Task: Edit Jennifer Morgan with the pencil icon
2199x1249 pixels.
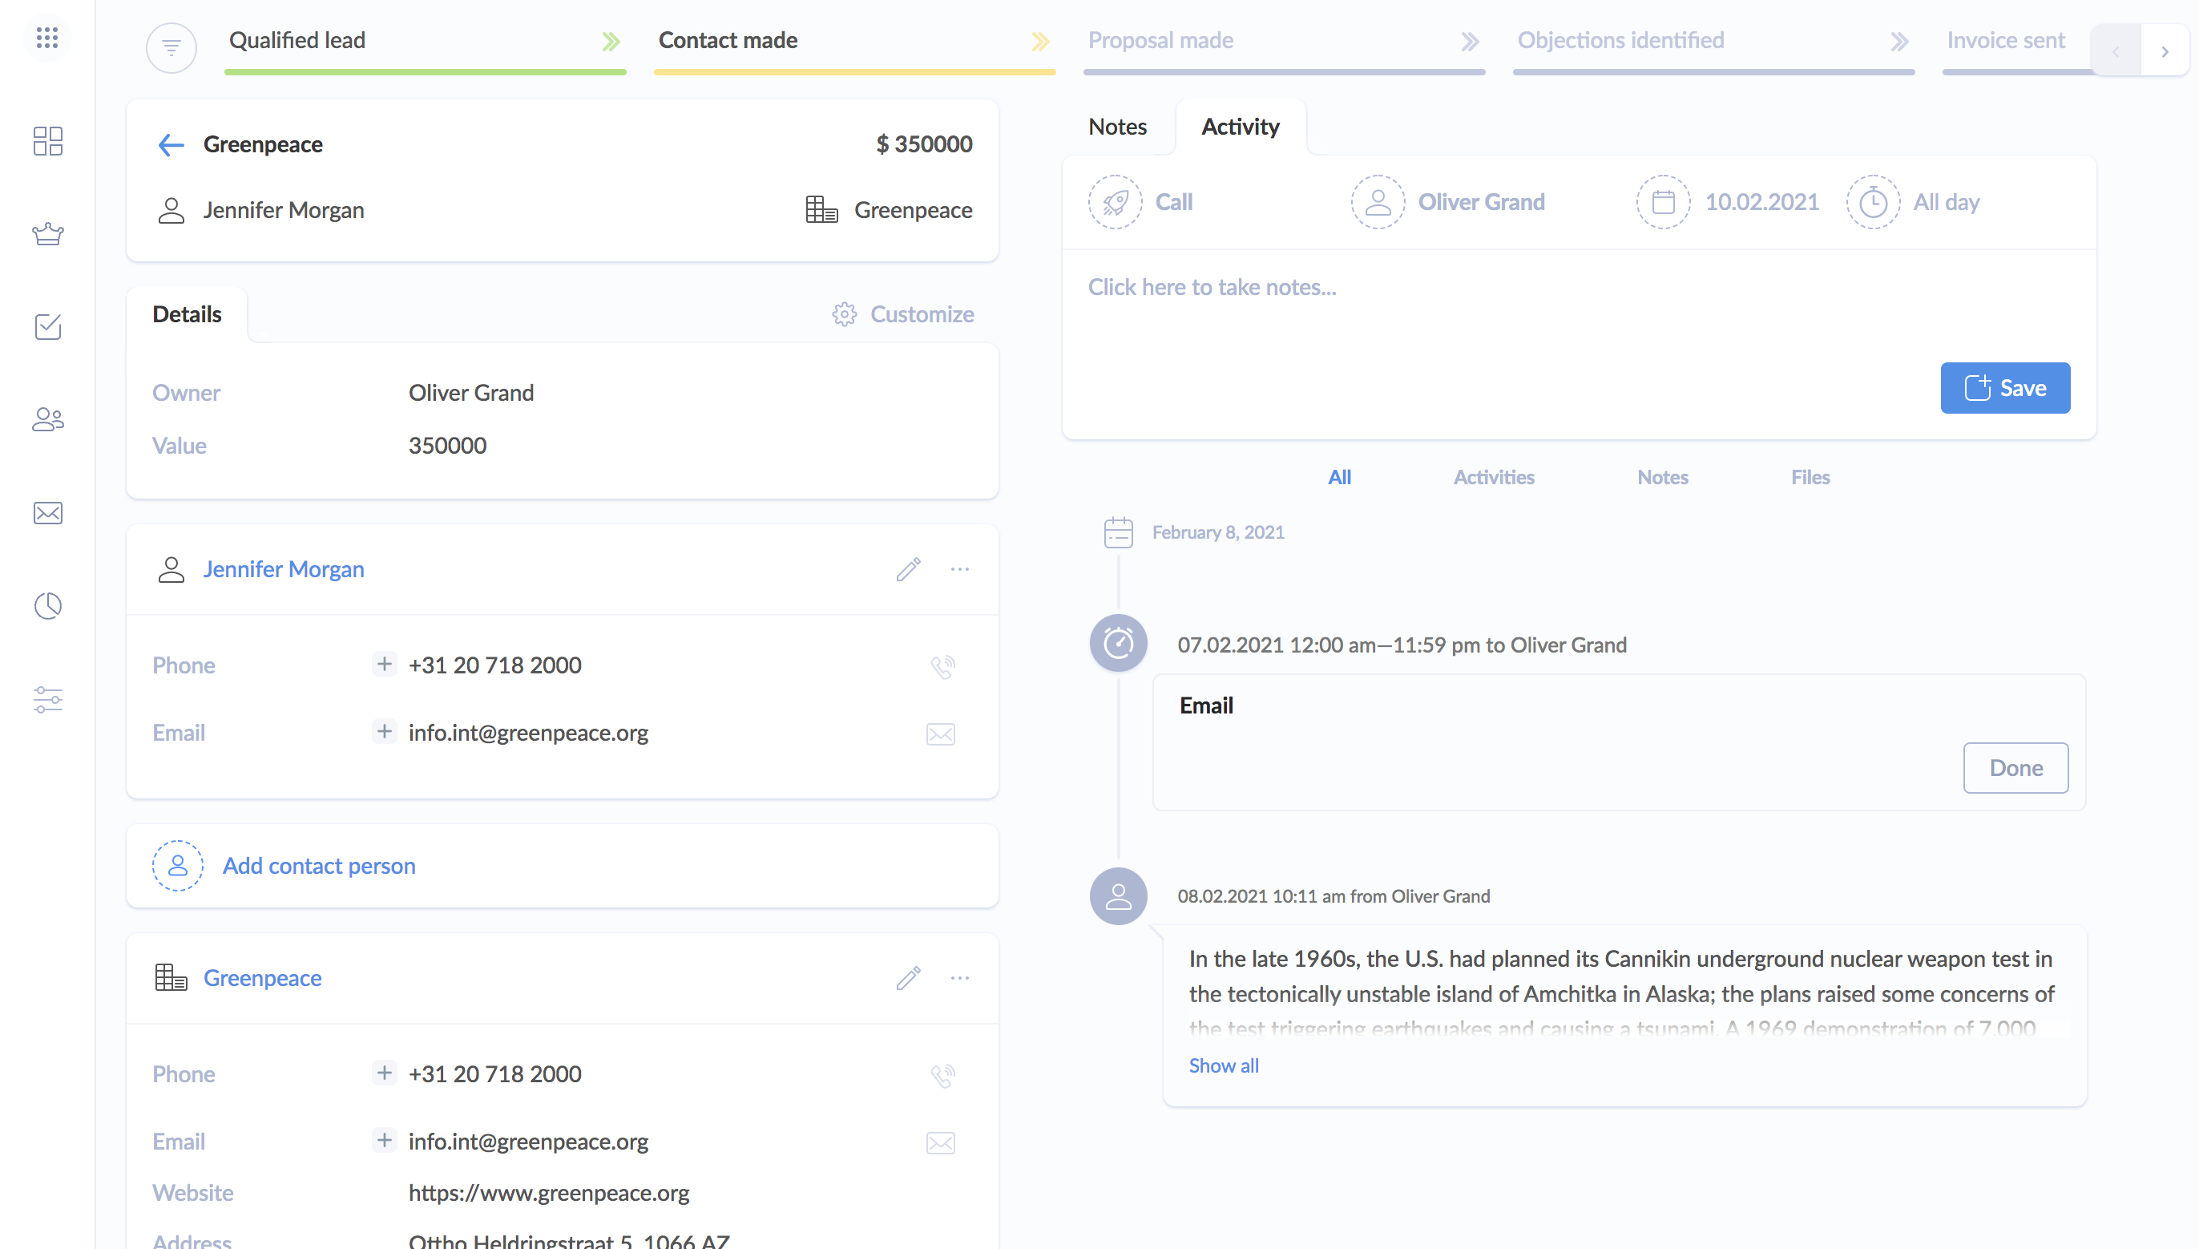Action: [x=908, y=570]
